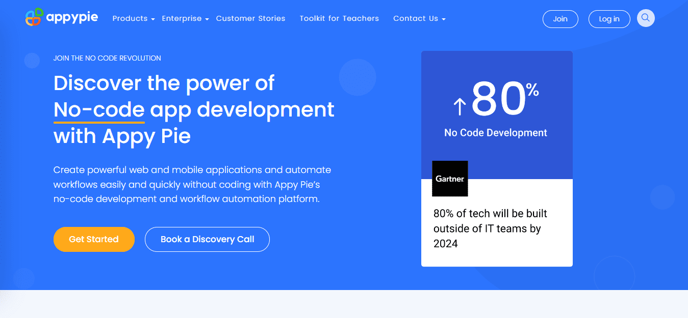Go to Toolkit for Teachers page
Image resolution: width=688 pixels, height=318 pixels.
(x=339, y=18)
